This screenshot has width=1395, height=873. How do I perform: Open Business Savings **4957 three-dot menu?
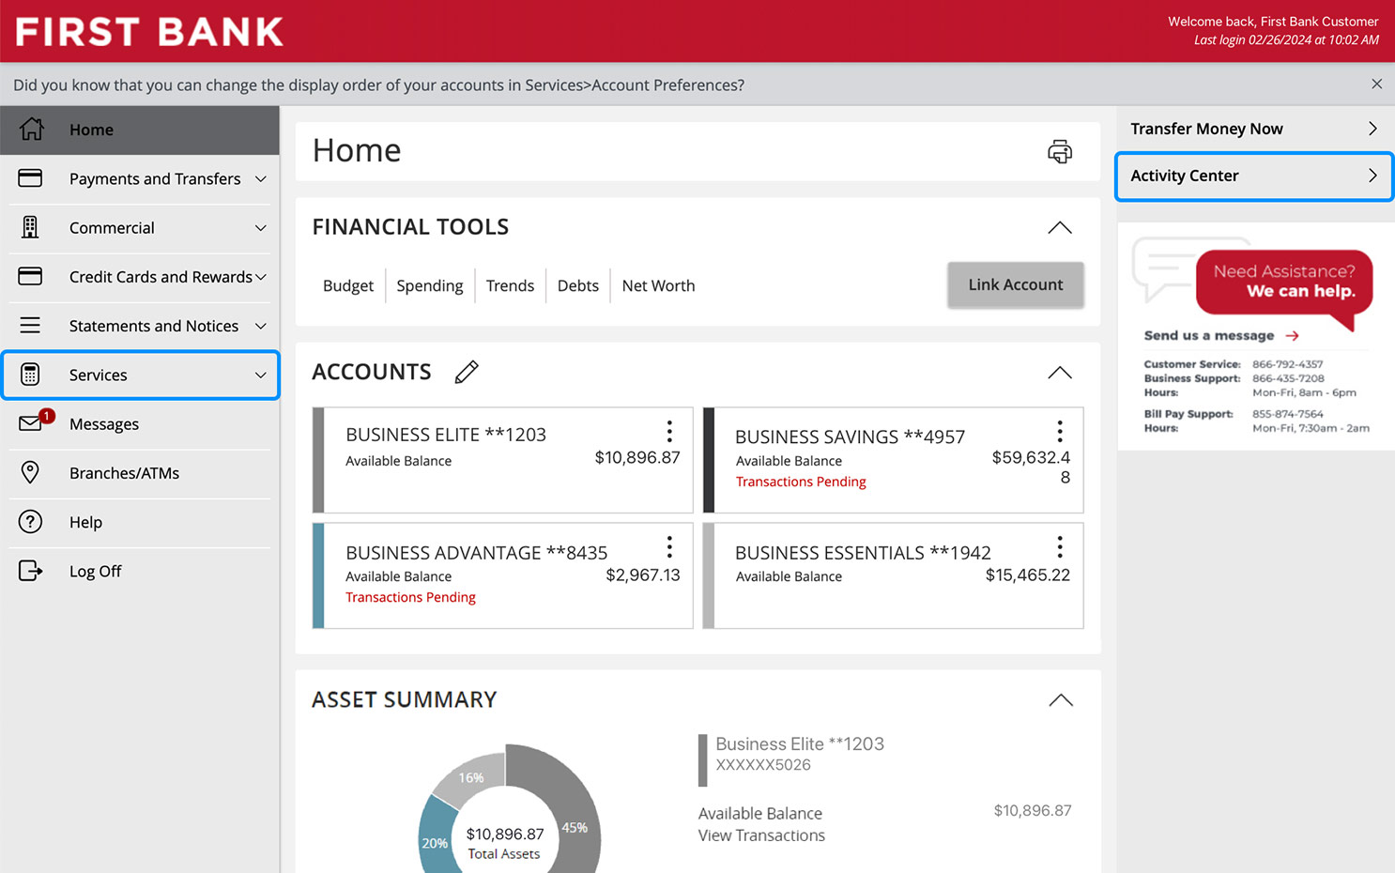click(1060, 431)
